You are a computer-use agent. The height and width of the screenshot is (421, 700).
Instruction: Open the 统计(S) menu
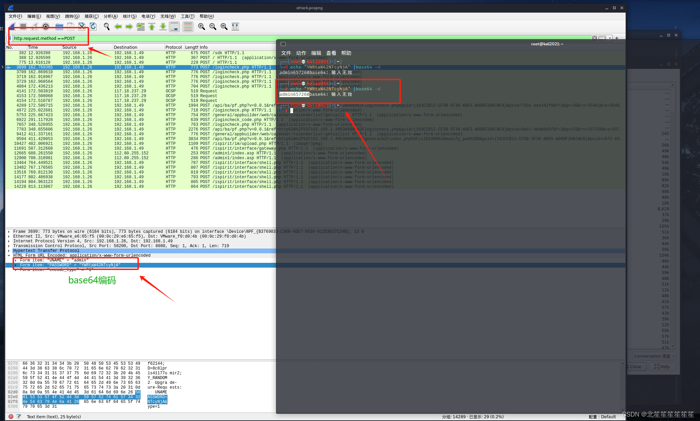click(x=130, y=16)
